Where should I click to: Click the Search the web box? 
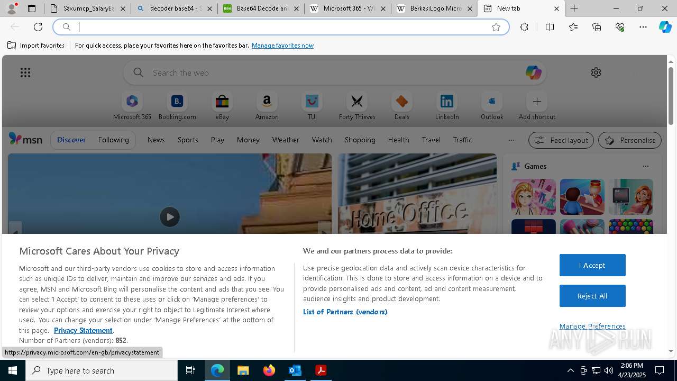[x=335, y=72]
